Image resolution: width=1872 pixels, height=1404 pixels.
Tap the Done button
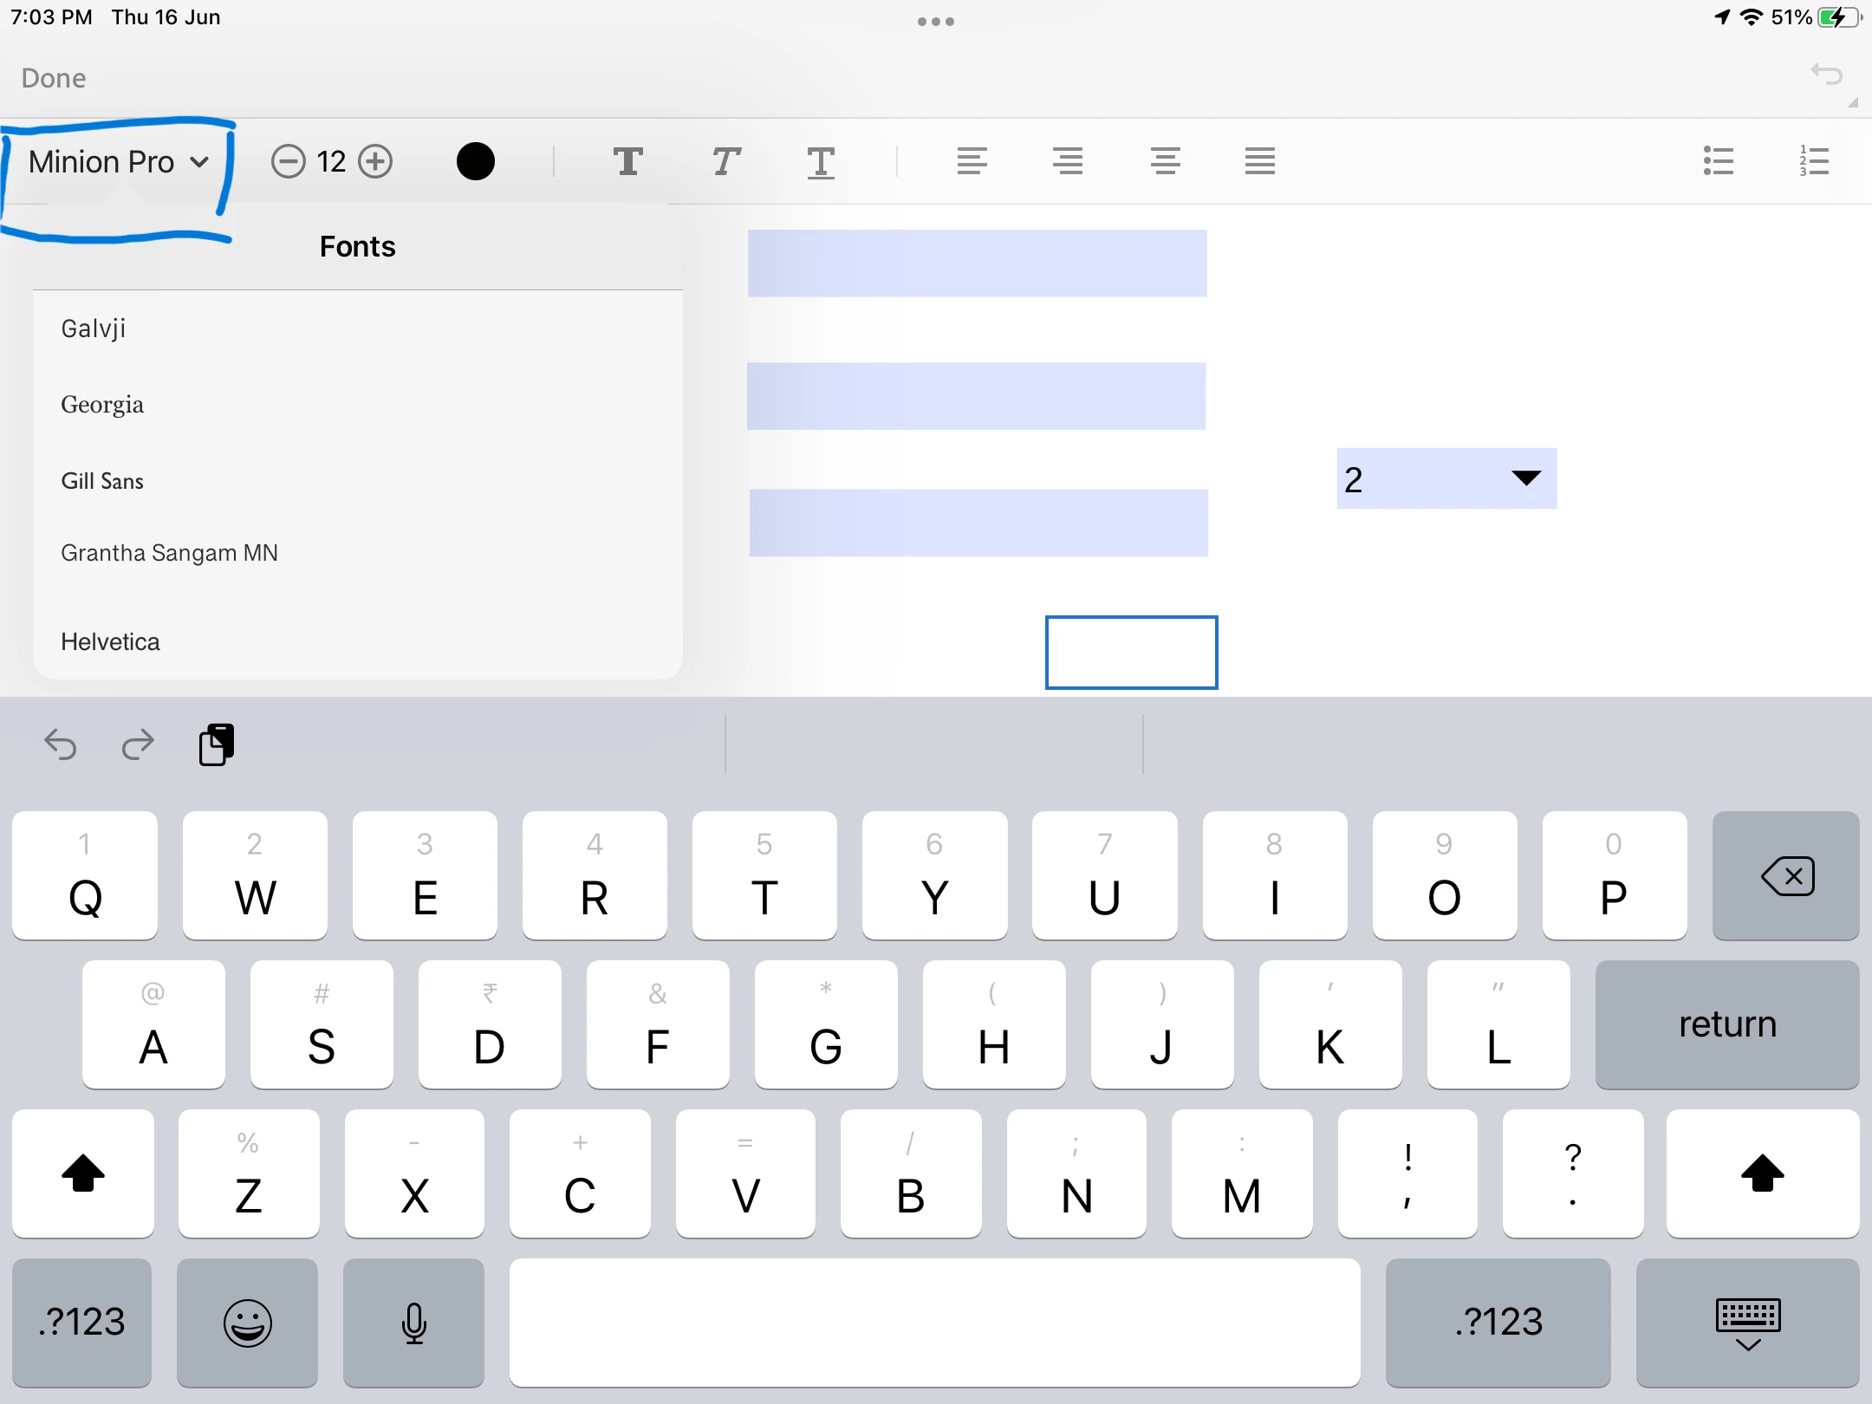click(x=54, y=78)
